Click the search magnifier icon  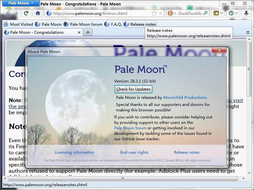click(206, 13)
